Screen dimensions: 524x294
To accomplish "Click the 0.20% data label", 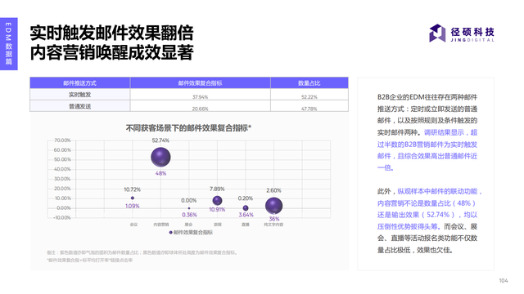I will [x=246, y=198].
